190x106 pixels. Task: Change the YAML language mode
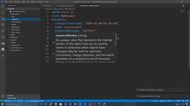pyautogui.click(x=178, y=101)
